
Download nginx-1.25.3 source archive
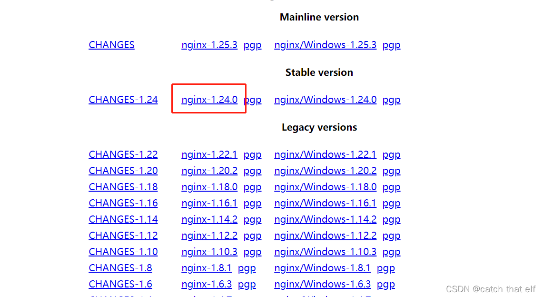click(209, 44)
